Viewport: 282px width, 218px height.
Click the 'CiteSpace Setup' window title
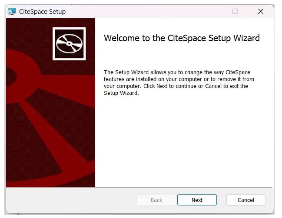pyautogui.click(x=42, y=12)
